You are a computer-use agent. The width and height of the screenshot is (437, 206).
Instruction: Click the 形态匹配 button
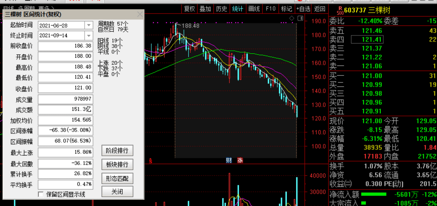pyautogui.click(x=117, y=178)
